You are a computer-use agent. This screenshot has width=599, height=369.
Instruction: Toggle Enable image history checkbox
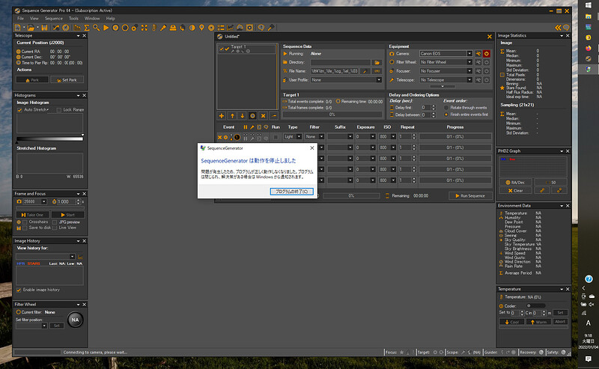pyautogui.click(x=19, y=290)
